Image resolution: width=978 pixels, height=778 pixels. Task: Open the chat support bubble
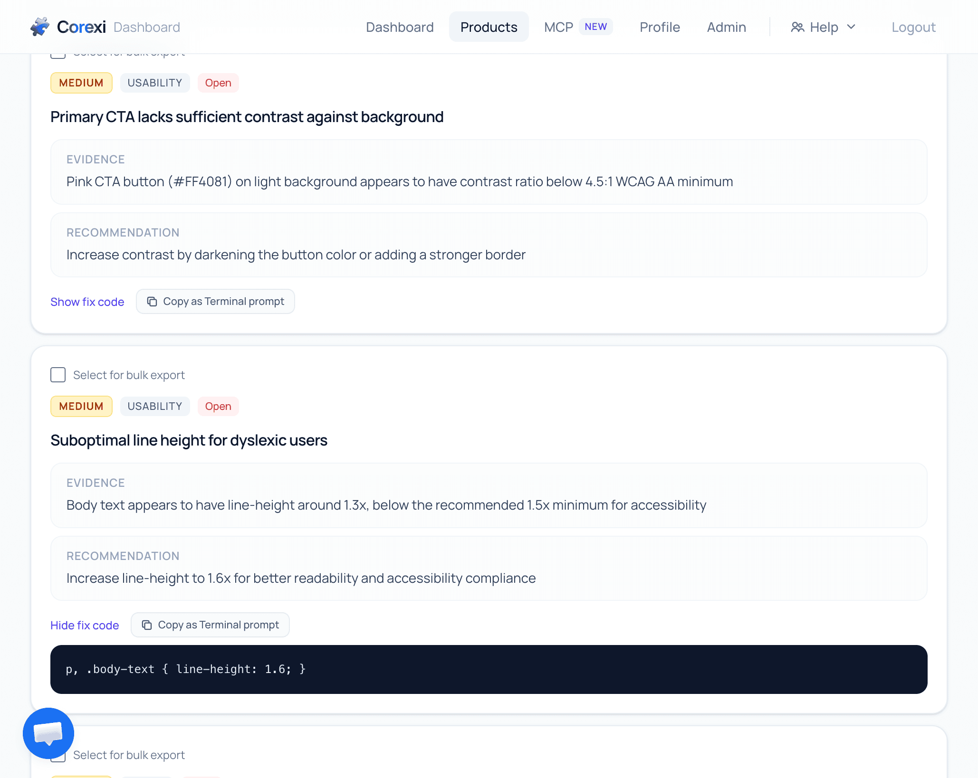click(x=48, y=733)
